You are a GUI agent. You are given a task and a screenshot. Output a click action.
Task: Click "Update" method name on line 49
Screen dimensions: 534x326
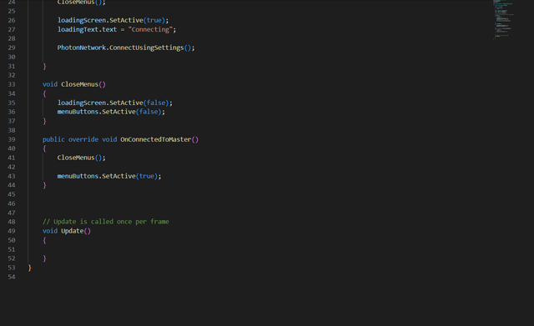tap(73, 231)
